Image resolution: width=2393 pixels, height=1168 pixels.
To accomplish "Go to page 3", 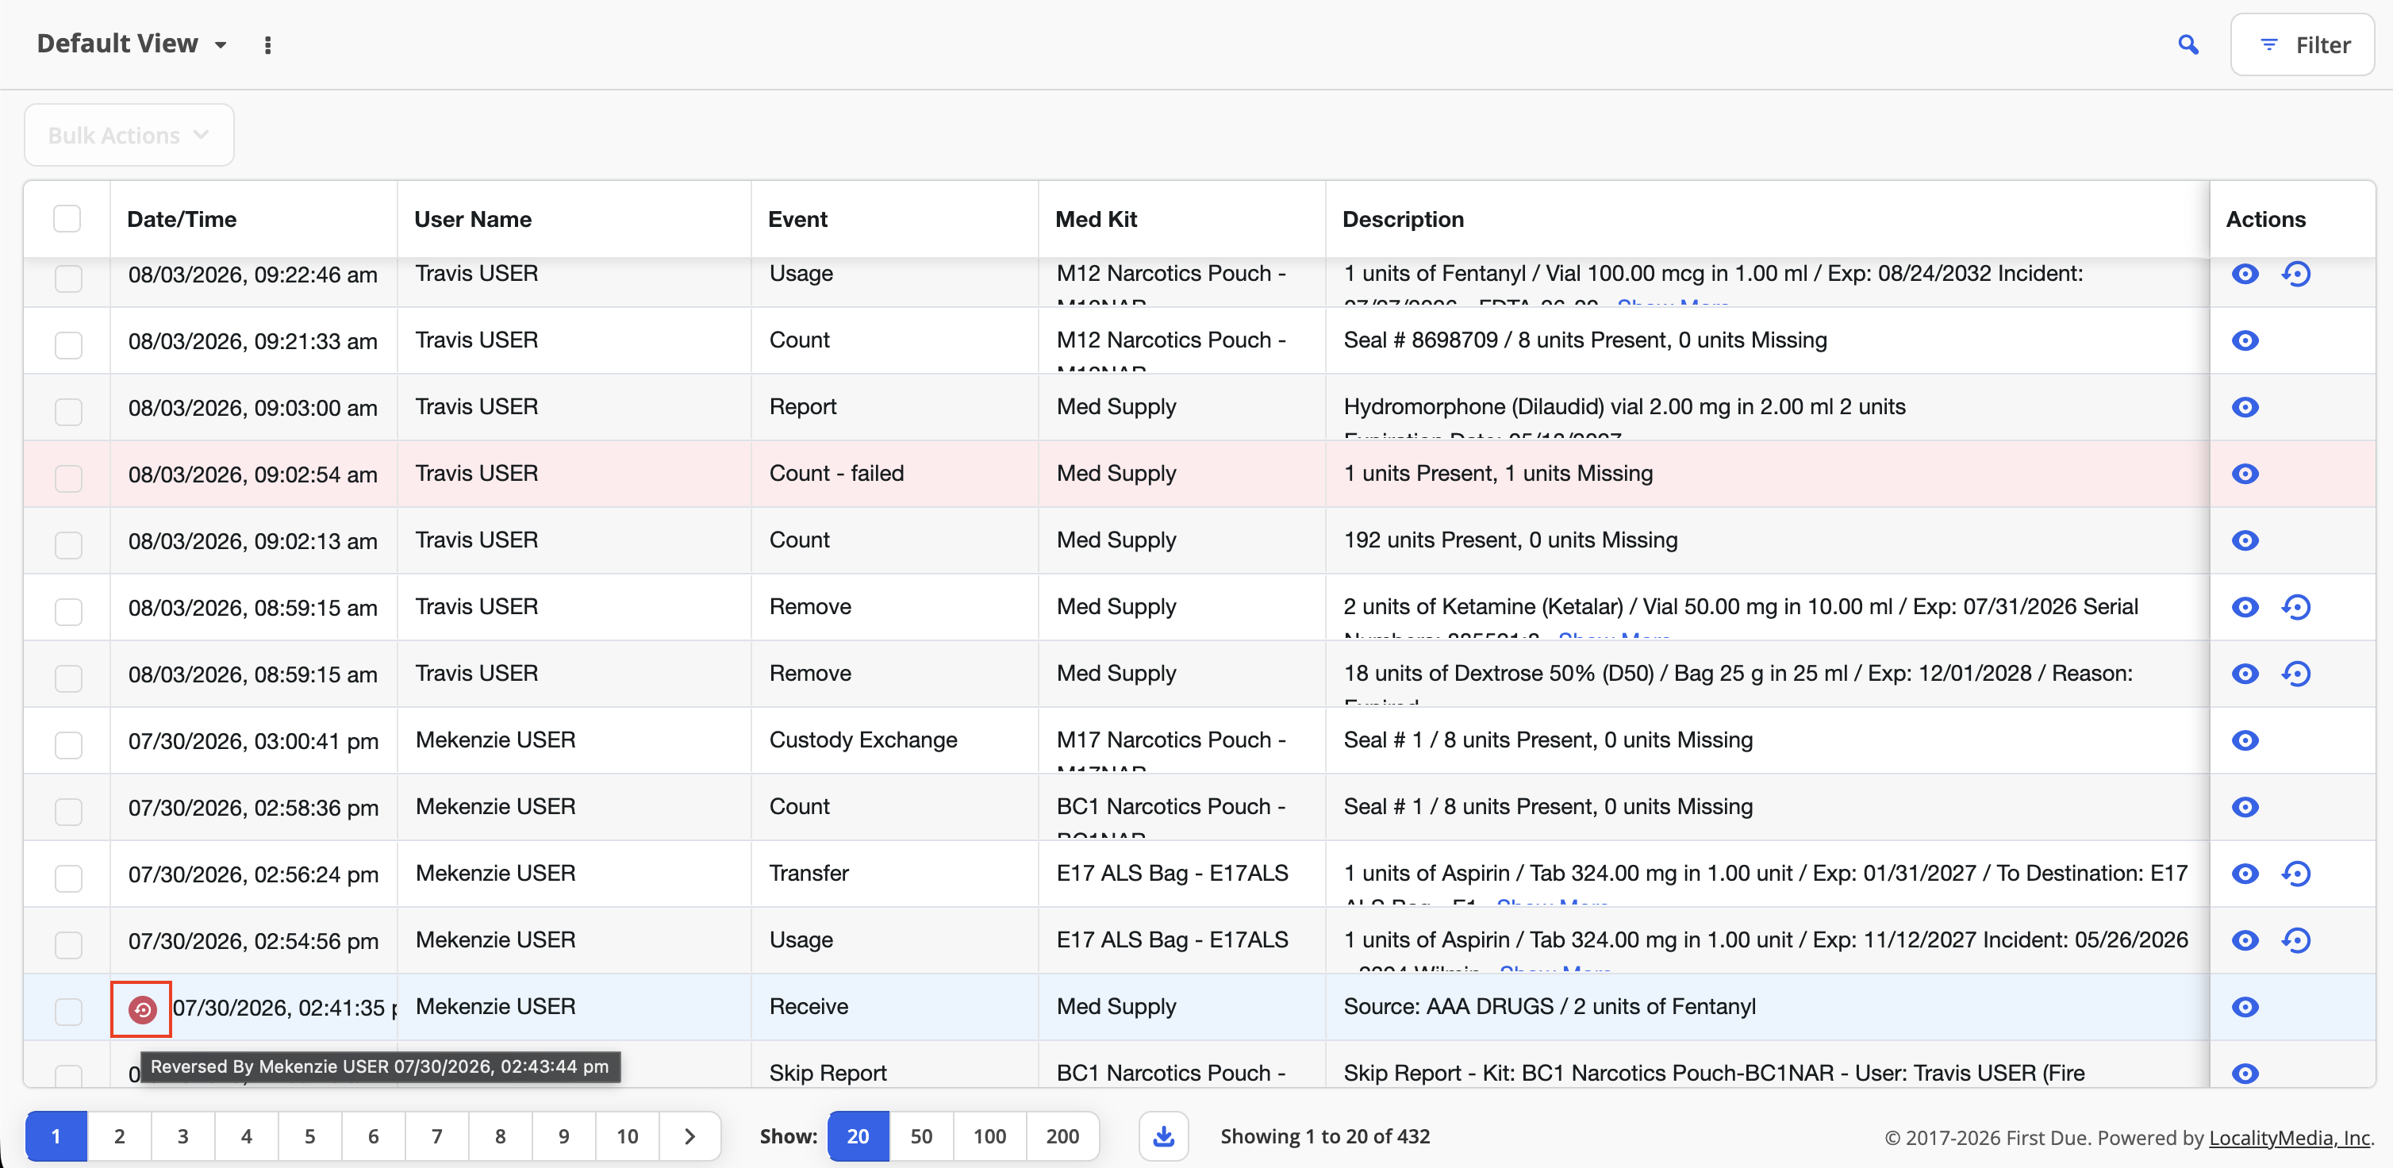I will [x=183, y=1135].
